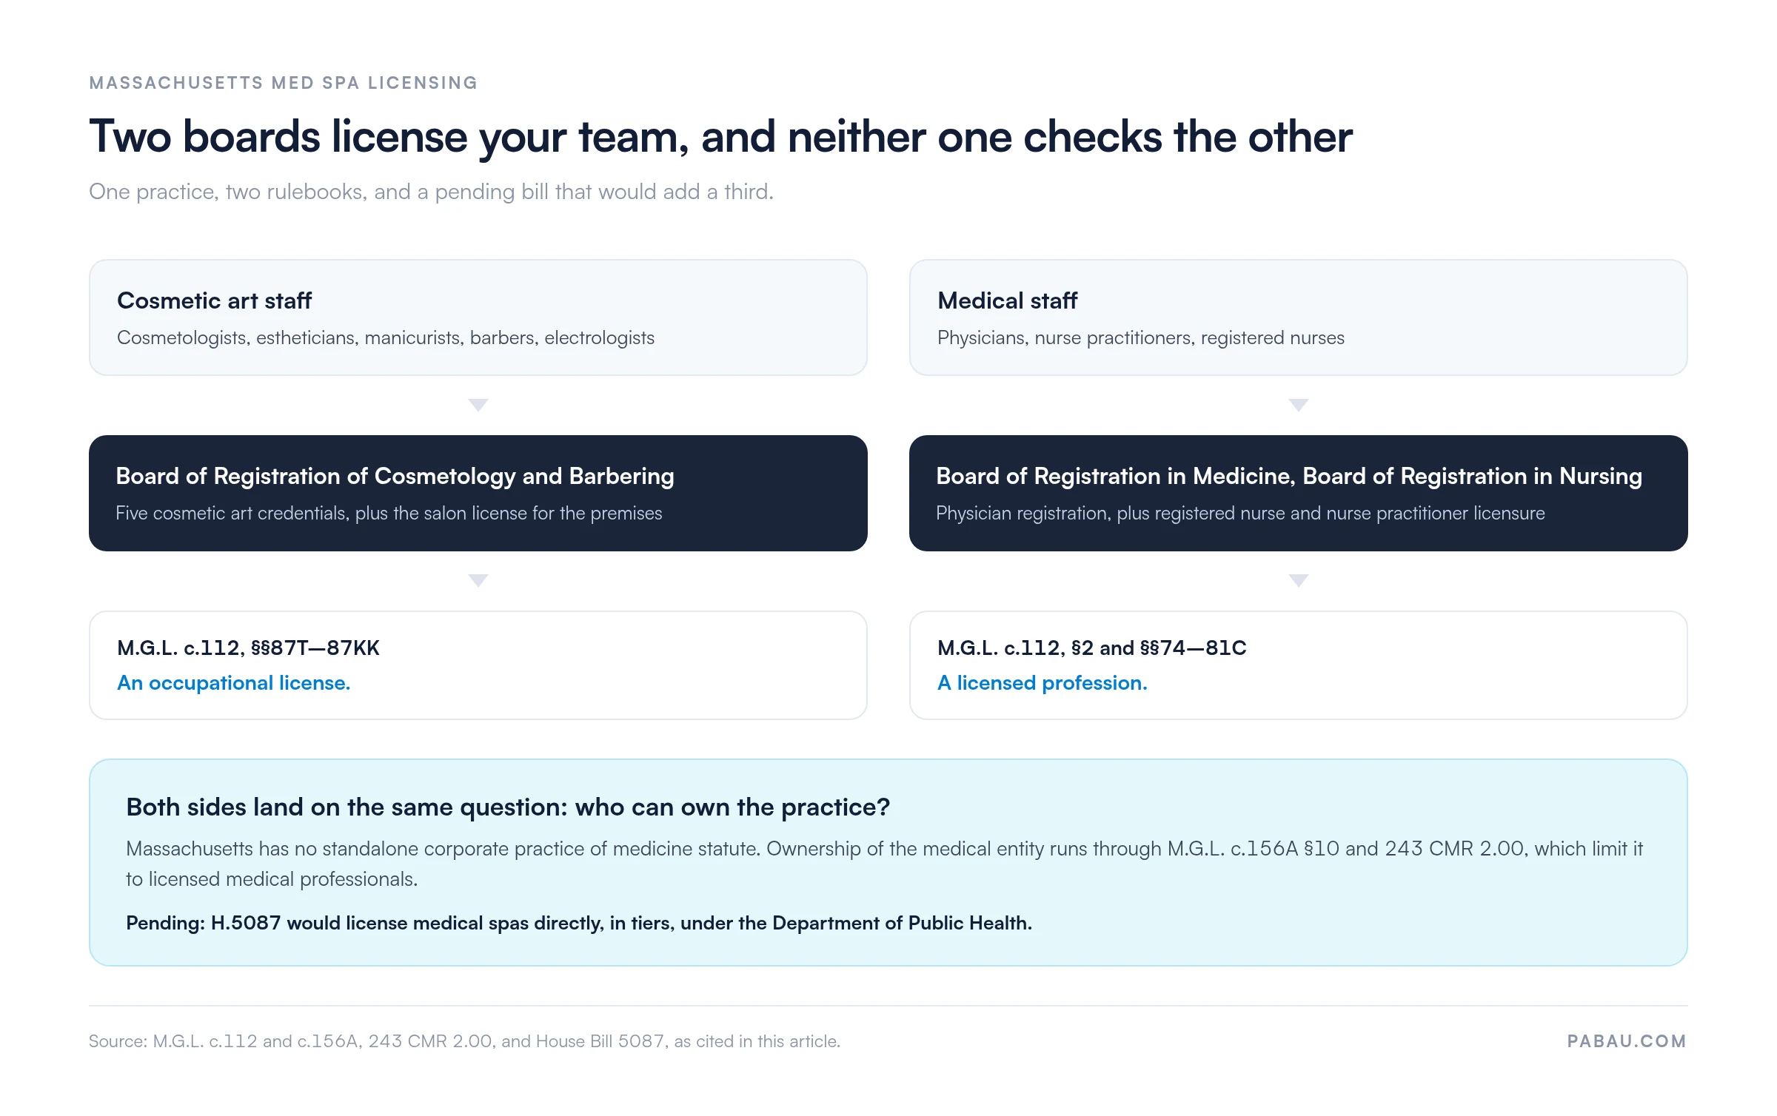Click the Pending: H.5087 bill sentence
The width and height of the screenshot is (1777, 1116).
coord(579,923)
